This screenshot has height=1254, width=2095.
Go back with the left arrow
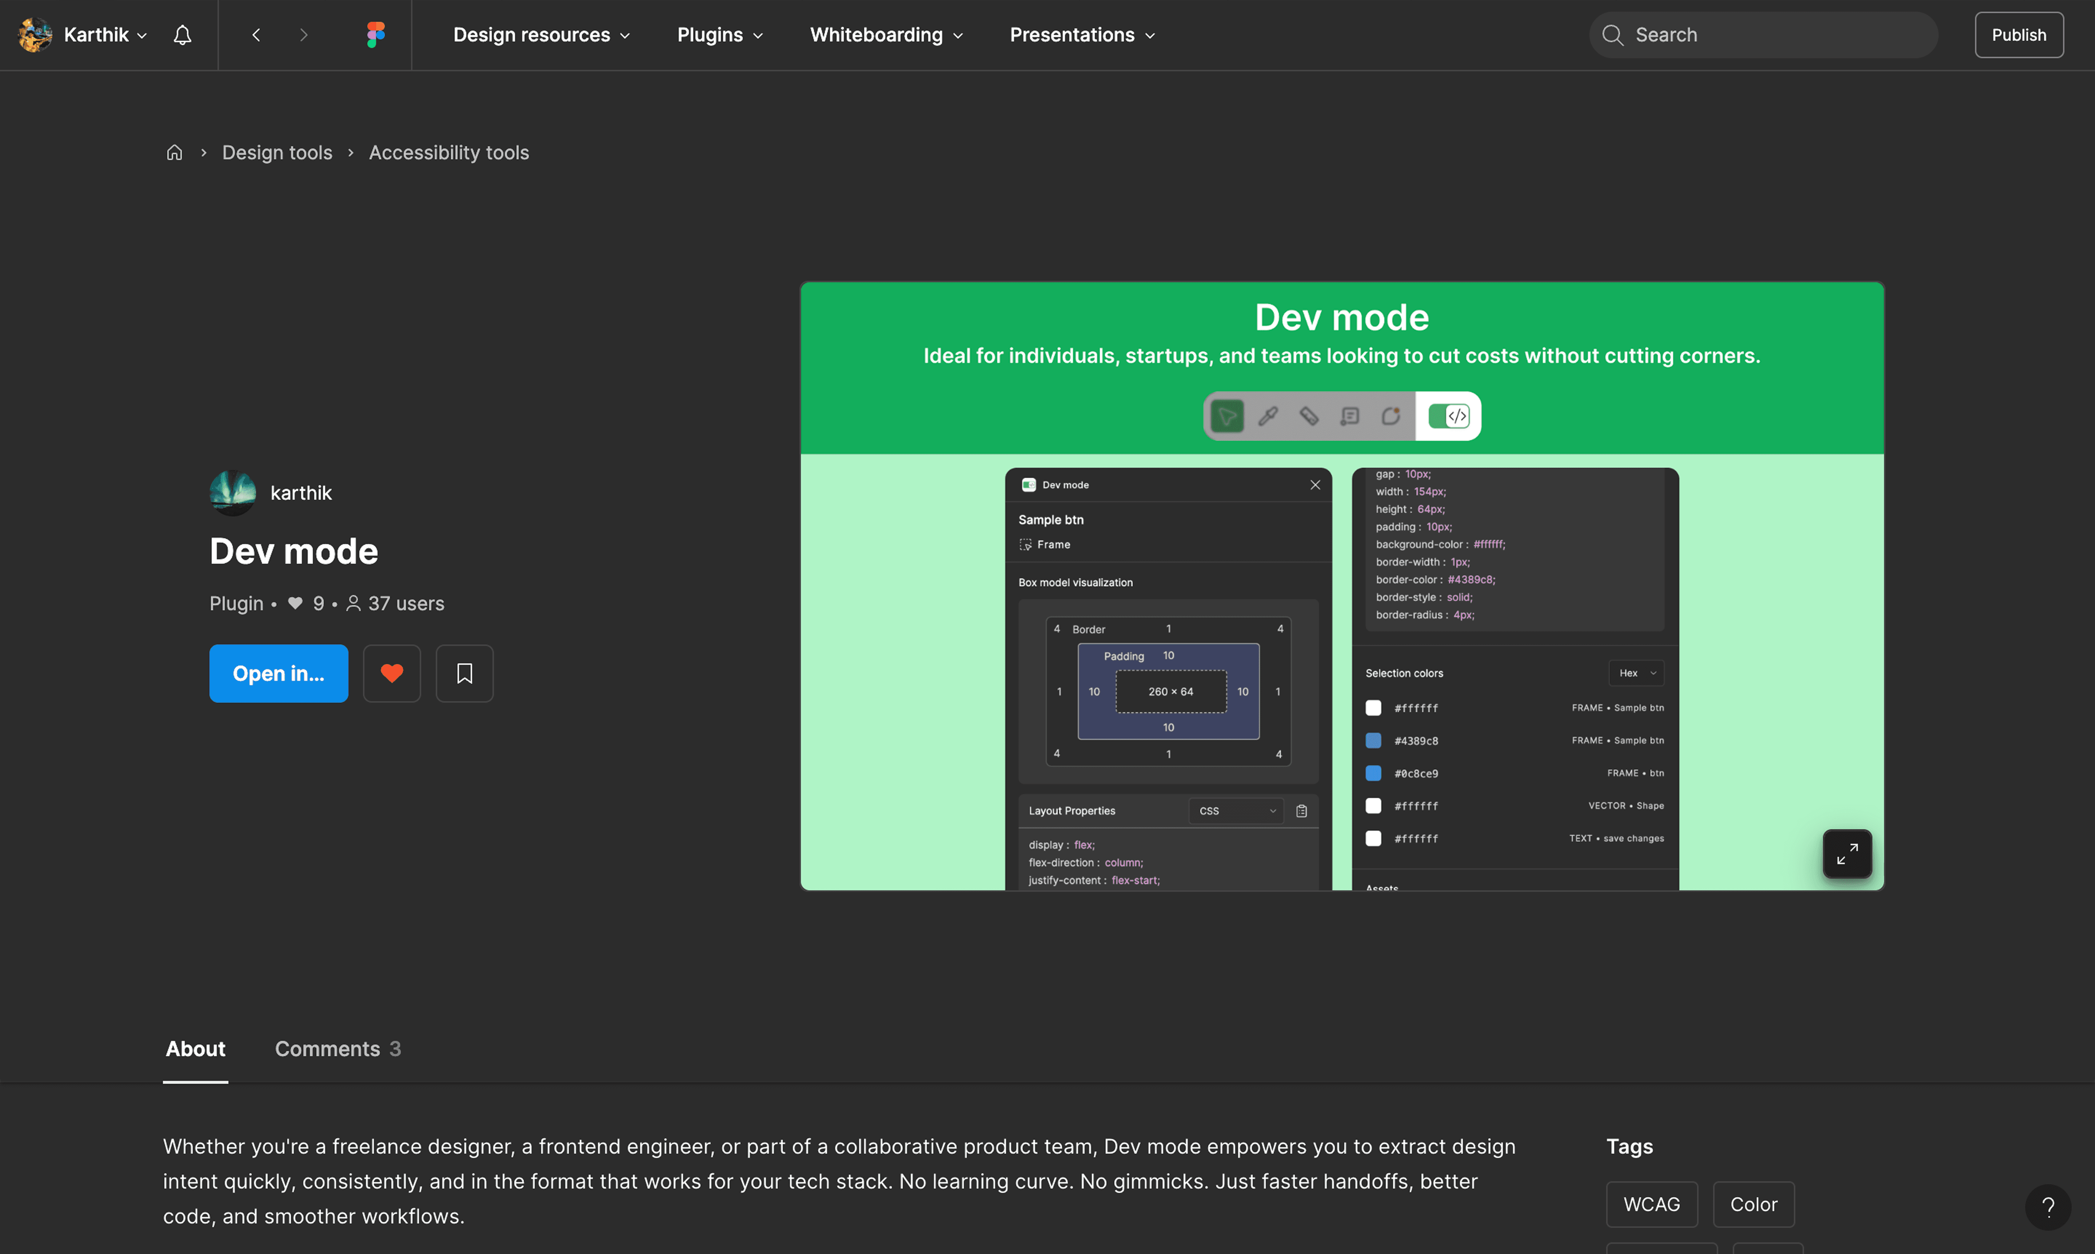click(x=256, y=35)
